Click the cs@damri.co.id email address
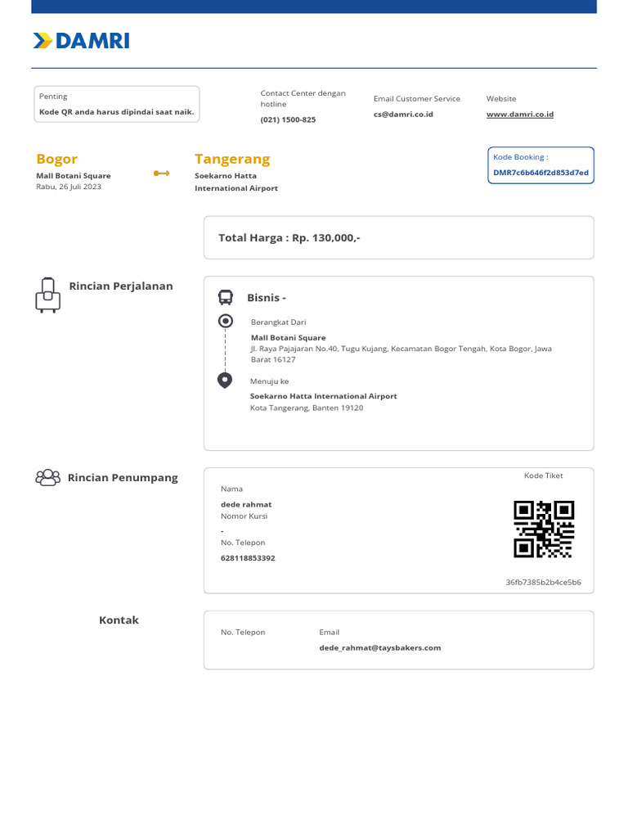The height and width of the screenshot is (838, 628). click(403, 115)
